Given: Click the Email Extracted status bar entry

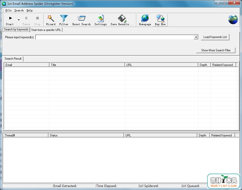Looking at the screenshot, I should click(x=74, y=186).
